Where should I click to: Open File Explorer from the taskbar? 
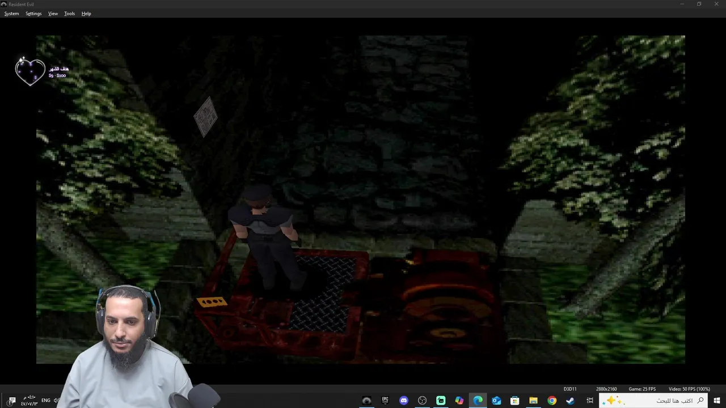pyautogui.click(x=533, y=401)
